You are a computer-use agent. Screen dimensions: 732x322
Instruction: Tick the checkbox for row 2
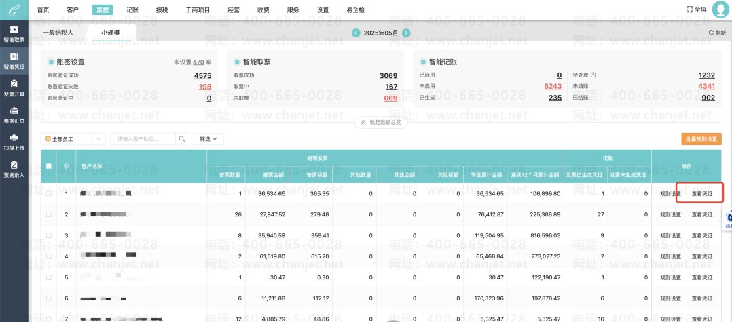click(x=49, y=214)
